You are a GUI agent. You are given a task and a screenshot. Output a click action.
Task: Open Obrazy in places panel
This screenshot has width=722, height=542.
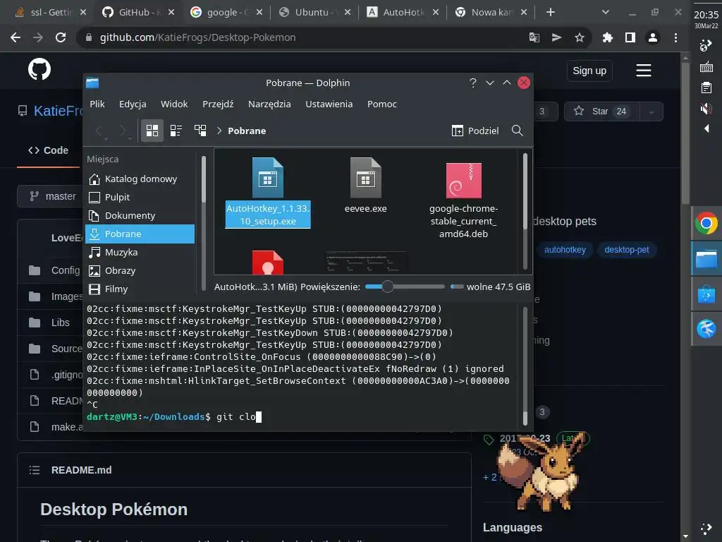pos(140,270)
